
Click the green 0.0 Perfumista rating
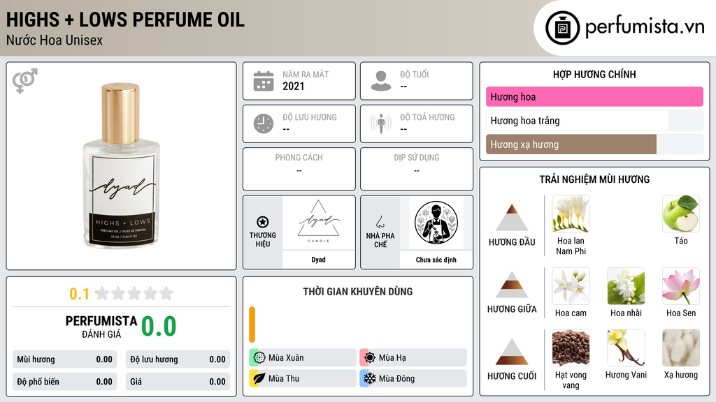coord(159,327)
